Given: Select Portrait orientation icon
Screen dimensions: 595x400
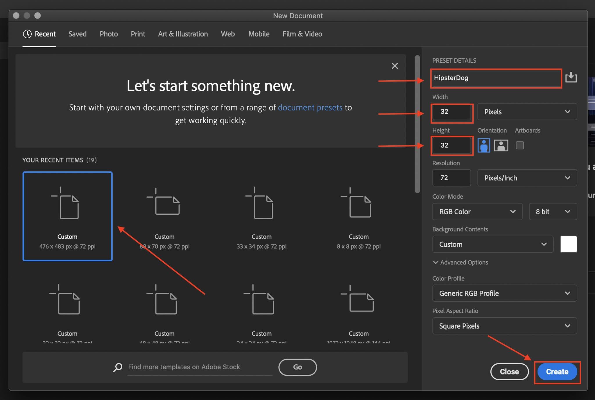Looking at the screenshot, I should coord(484,144).
